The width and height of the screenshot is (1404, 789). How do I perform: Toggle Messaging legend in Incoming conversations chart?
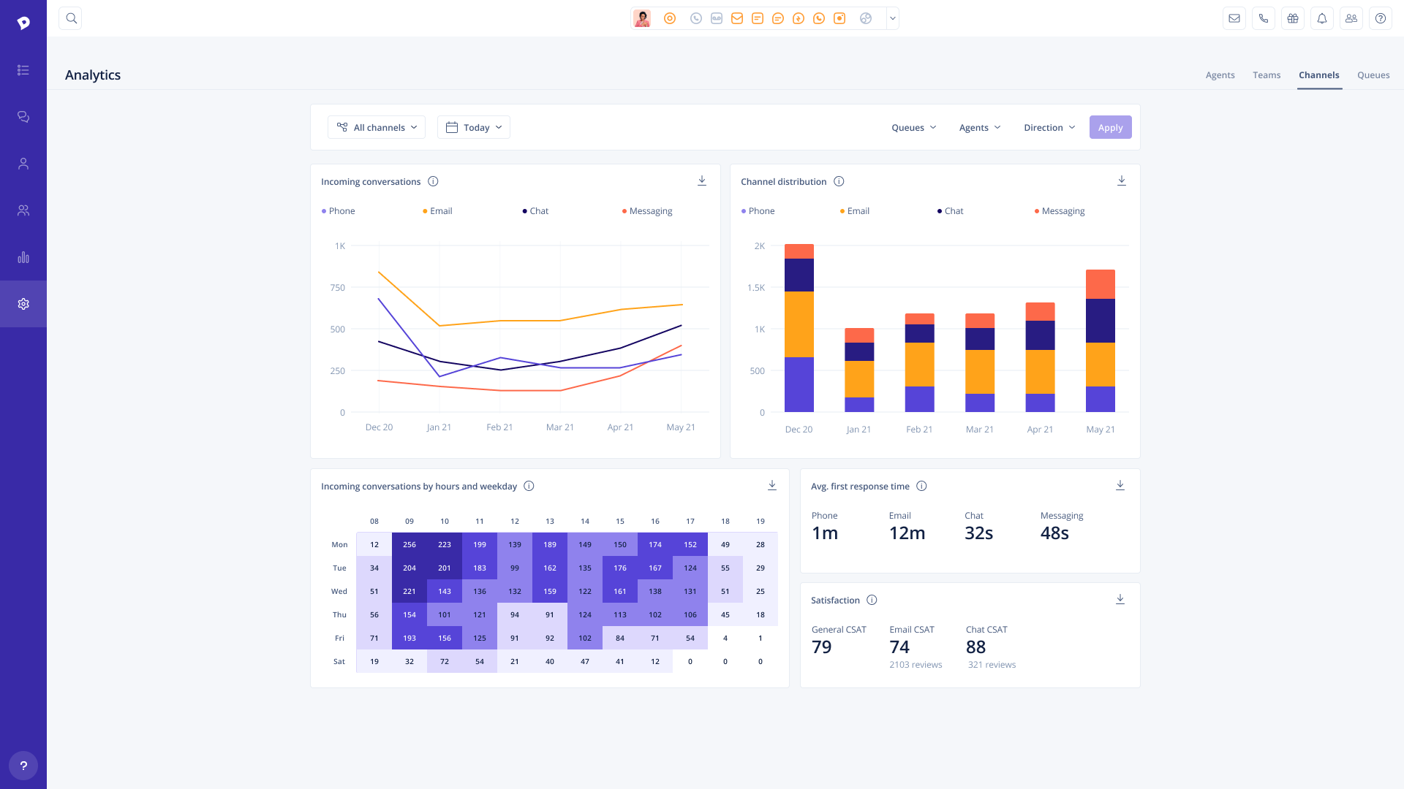click(x=647, y=211)
